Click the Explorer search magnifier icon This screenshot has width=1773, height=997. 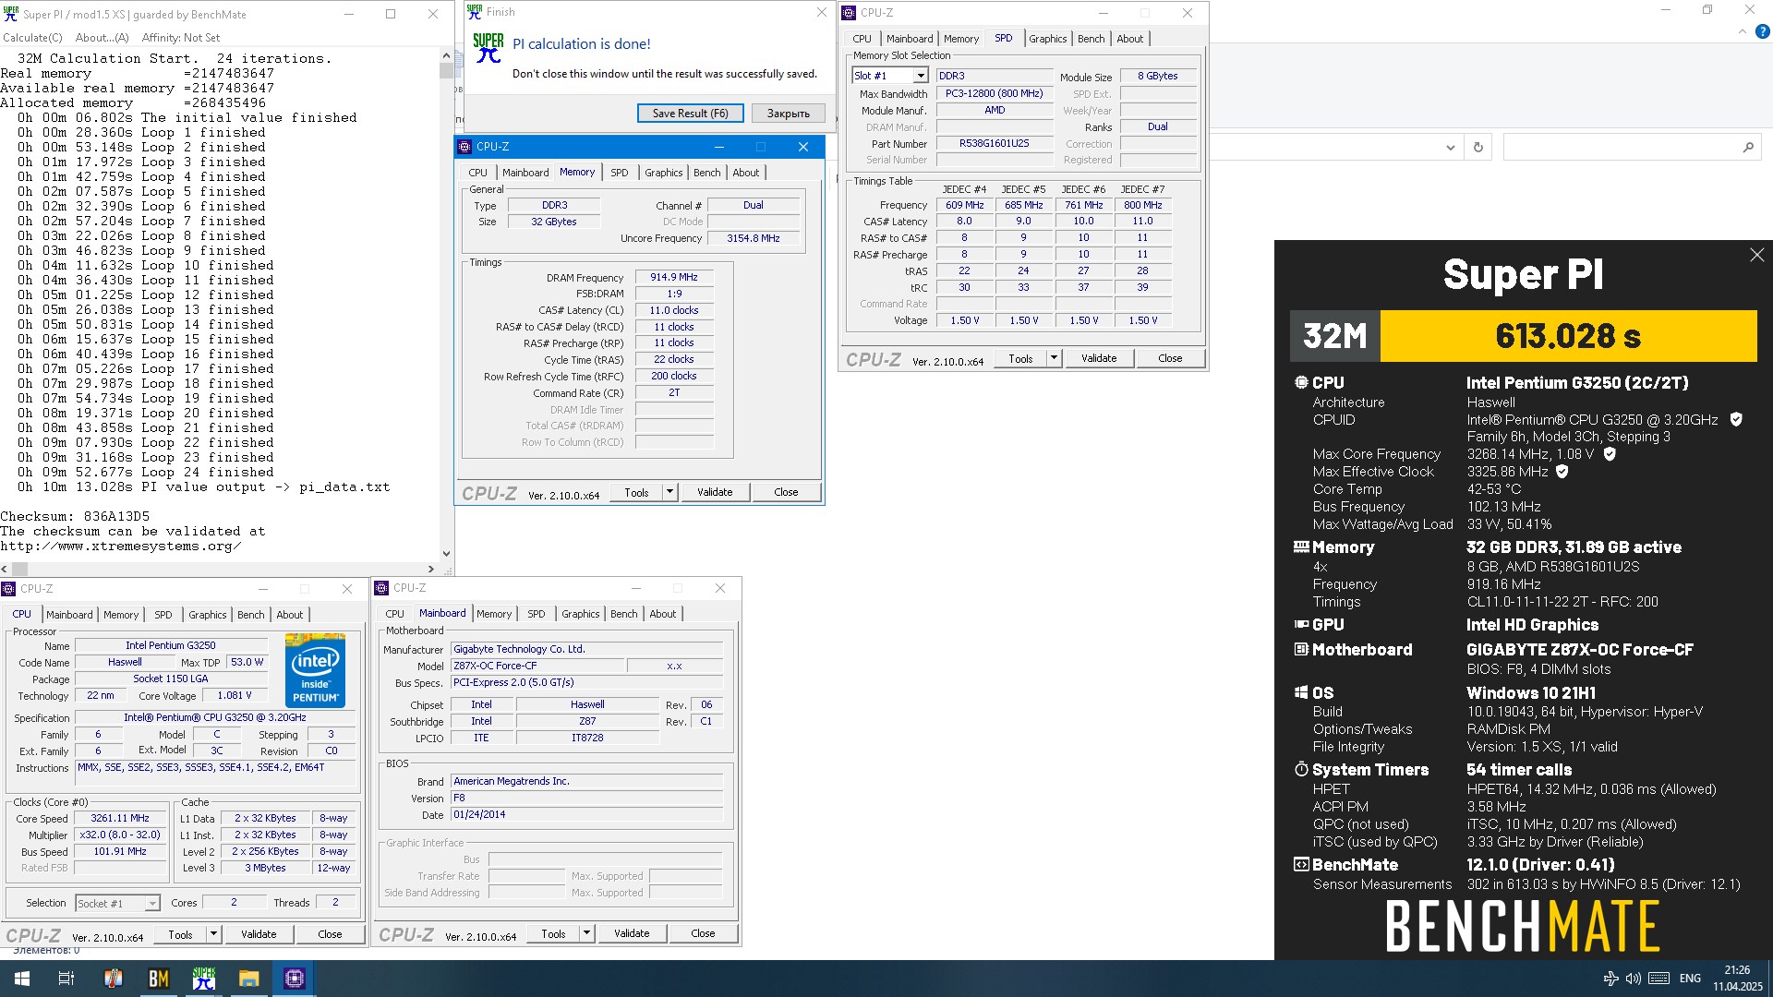coord(1747,148)
